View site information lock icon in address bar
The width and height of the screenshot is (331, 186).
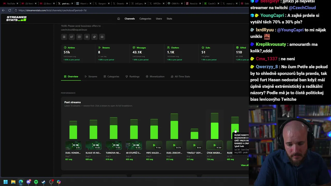coord(16,10)
